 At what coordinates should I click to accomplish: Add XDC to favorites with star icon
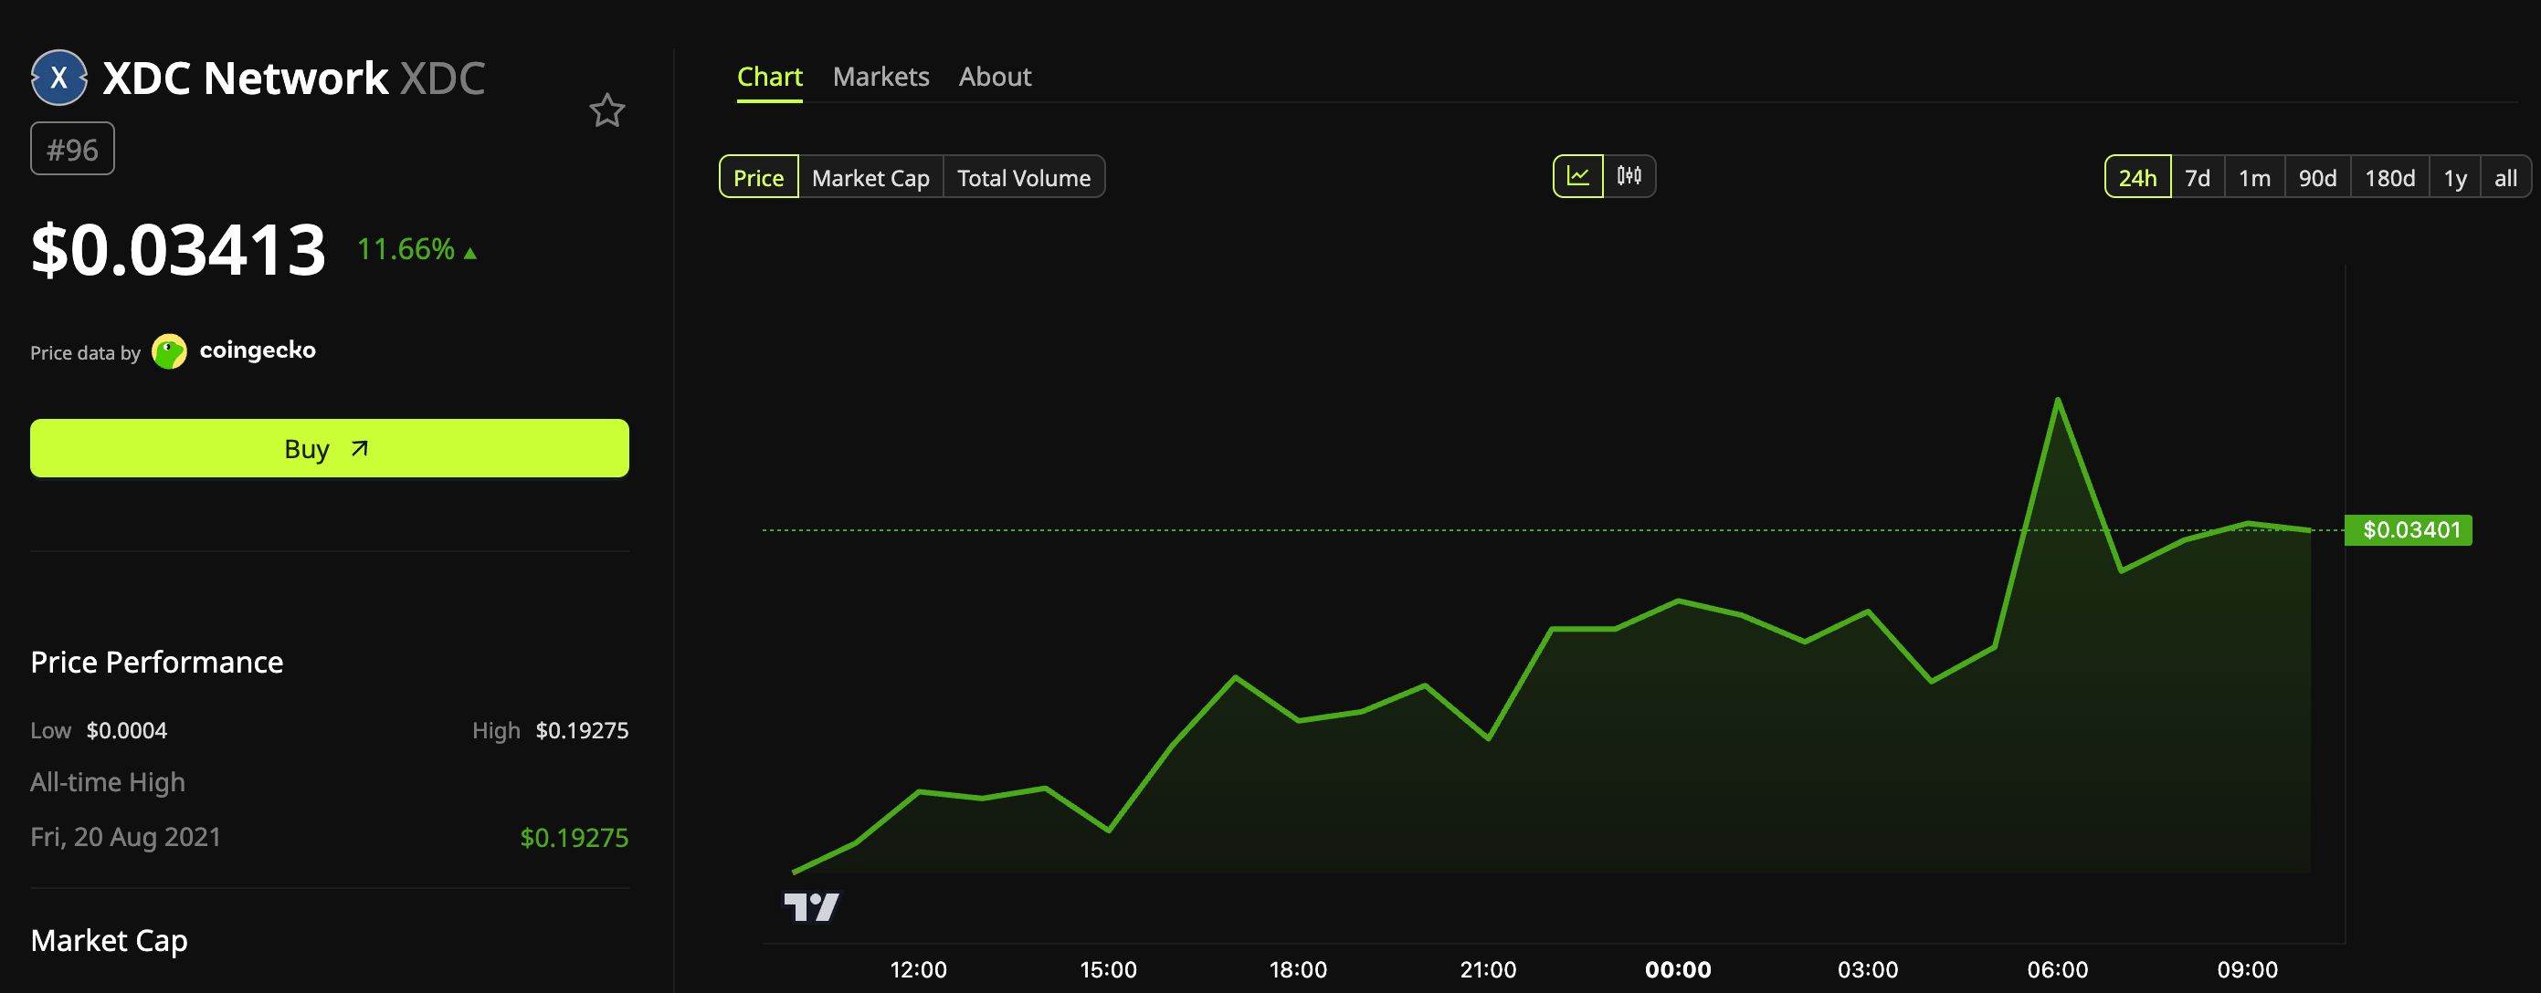pos(606,110)
